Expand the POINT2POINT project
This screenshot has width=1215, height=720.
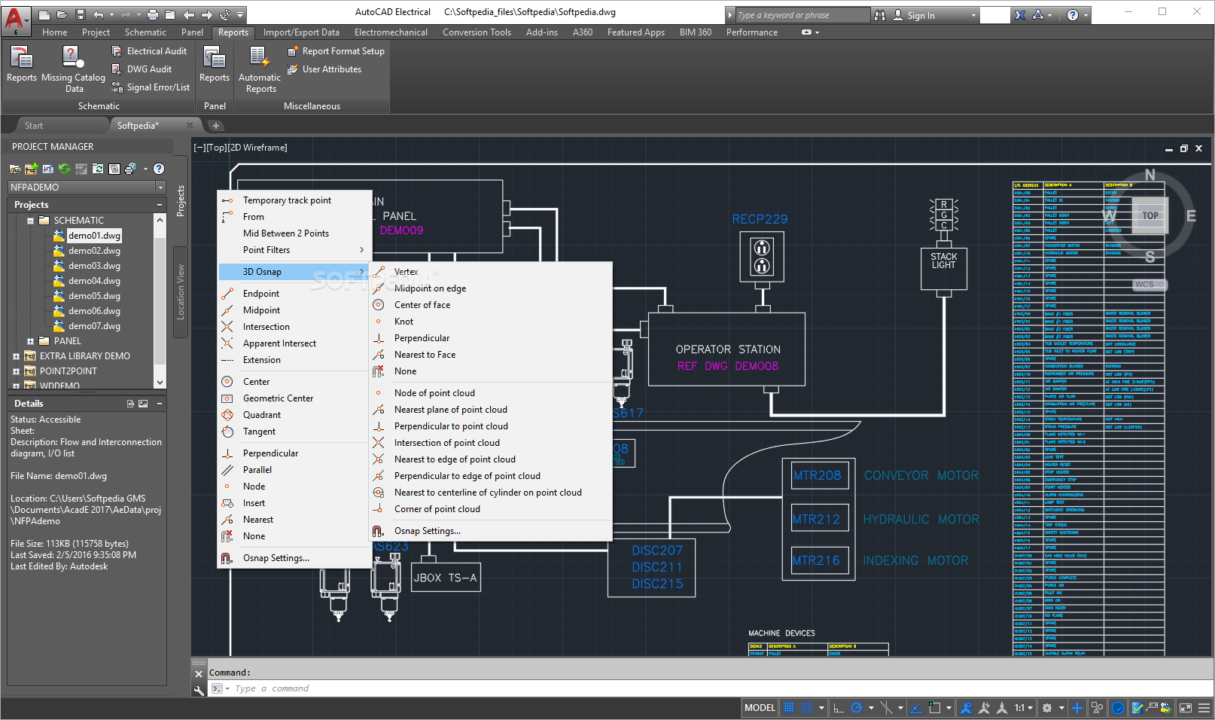tap(16, 371)
